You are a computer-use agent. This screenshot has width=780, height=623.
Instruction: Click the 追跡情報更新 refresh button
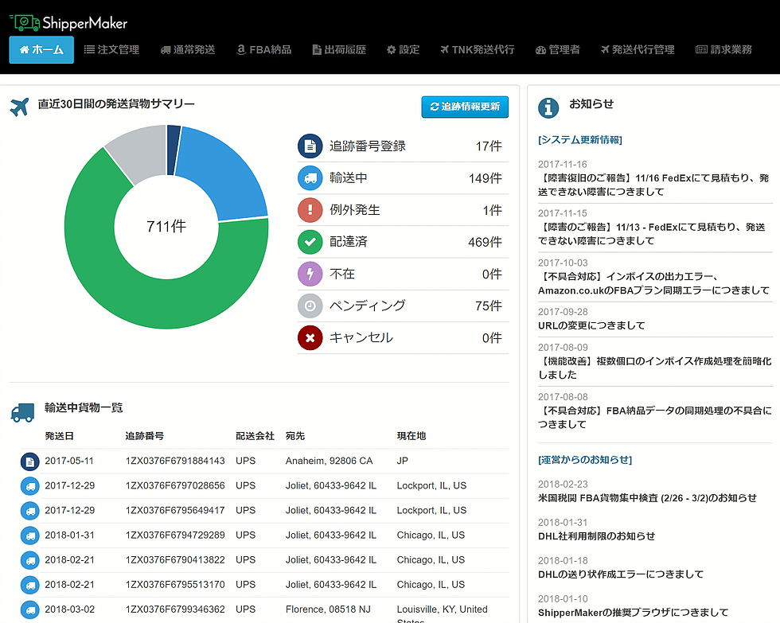point(465,107)
